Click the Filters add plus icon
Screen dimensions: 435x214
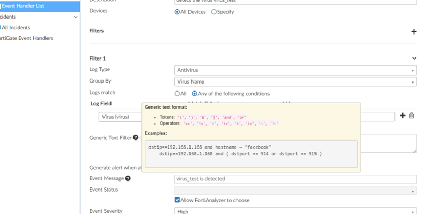[413, 31]
